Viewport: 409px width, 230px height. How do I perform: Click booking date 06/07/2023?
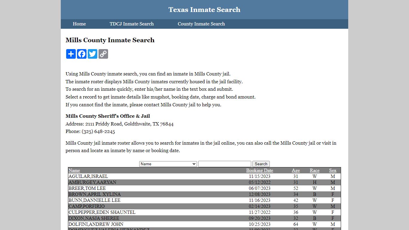click(260, 188)
